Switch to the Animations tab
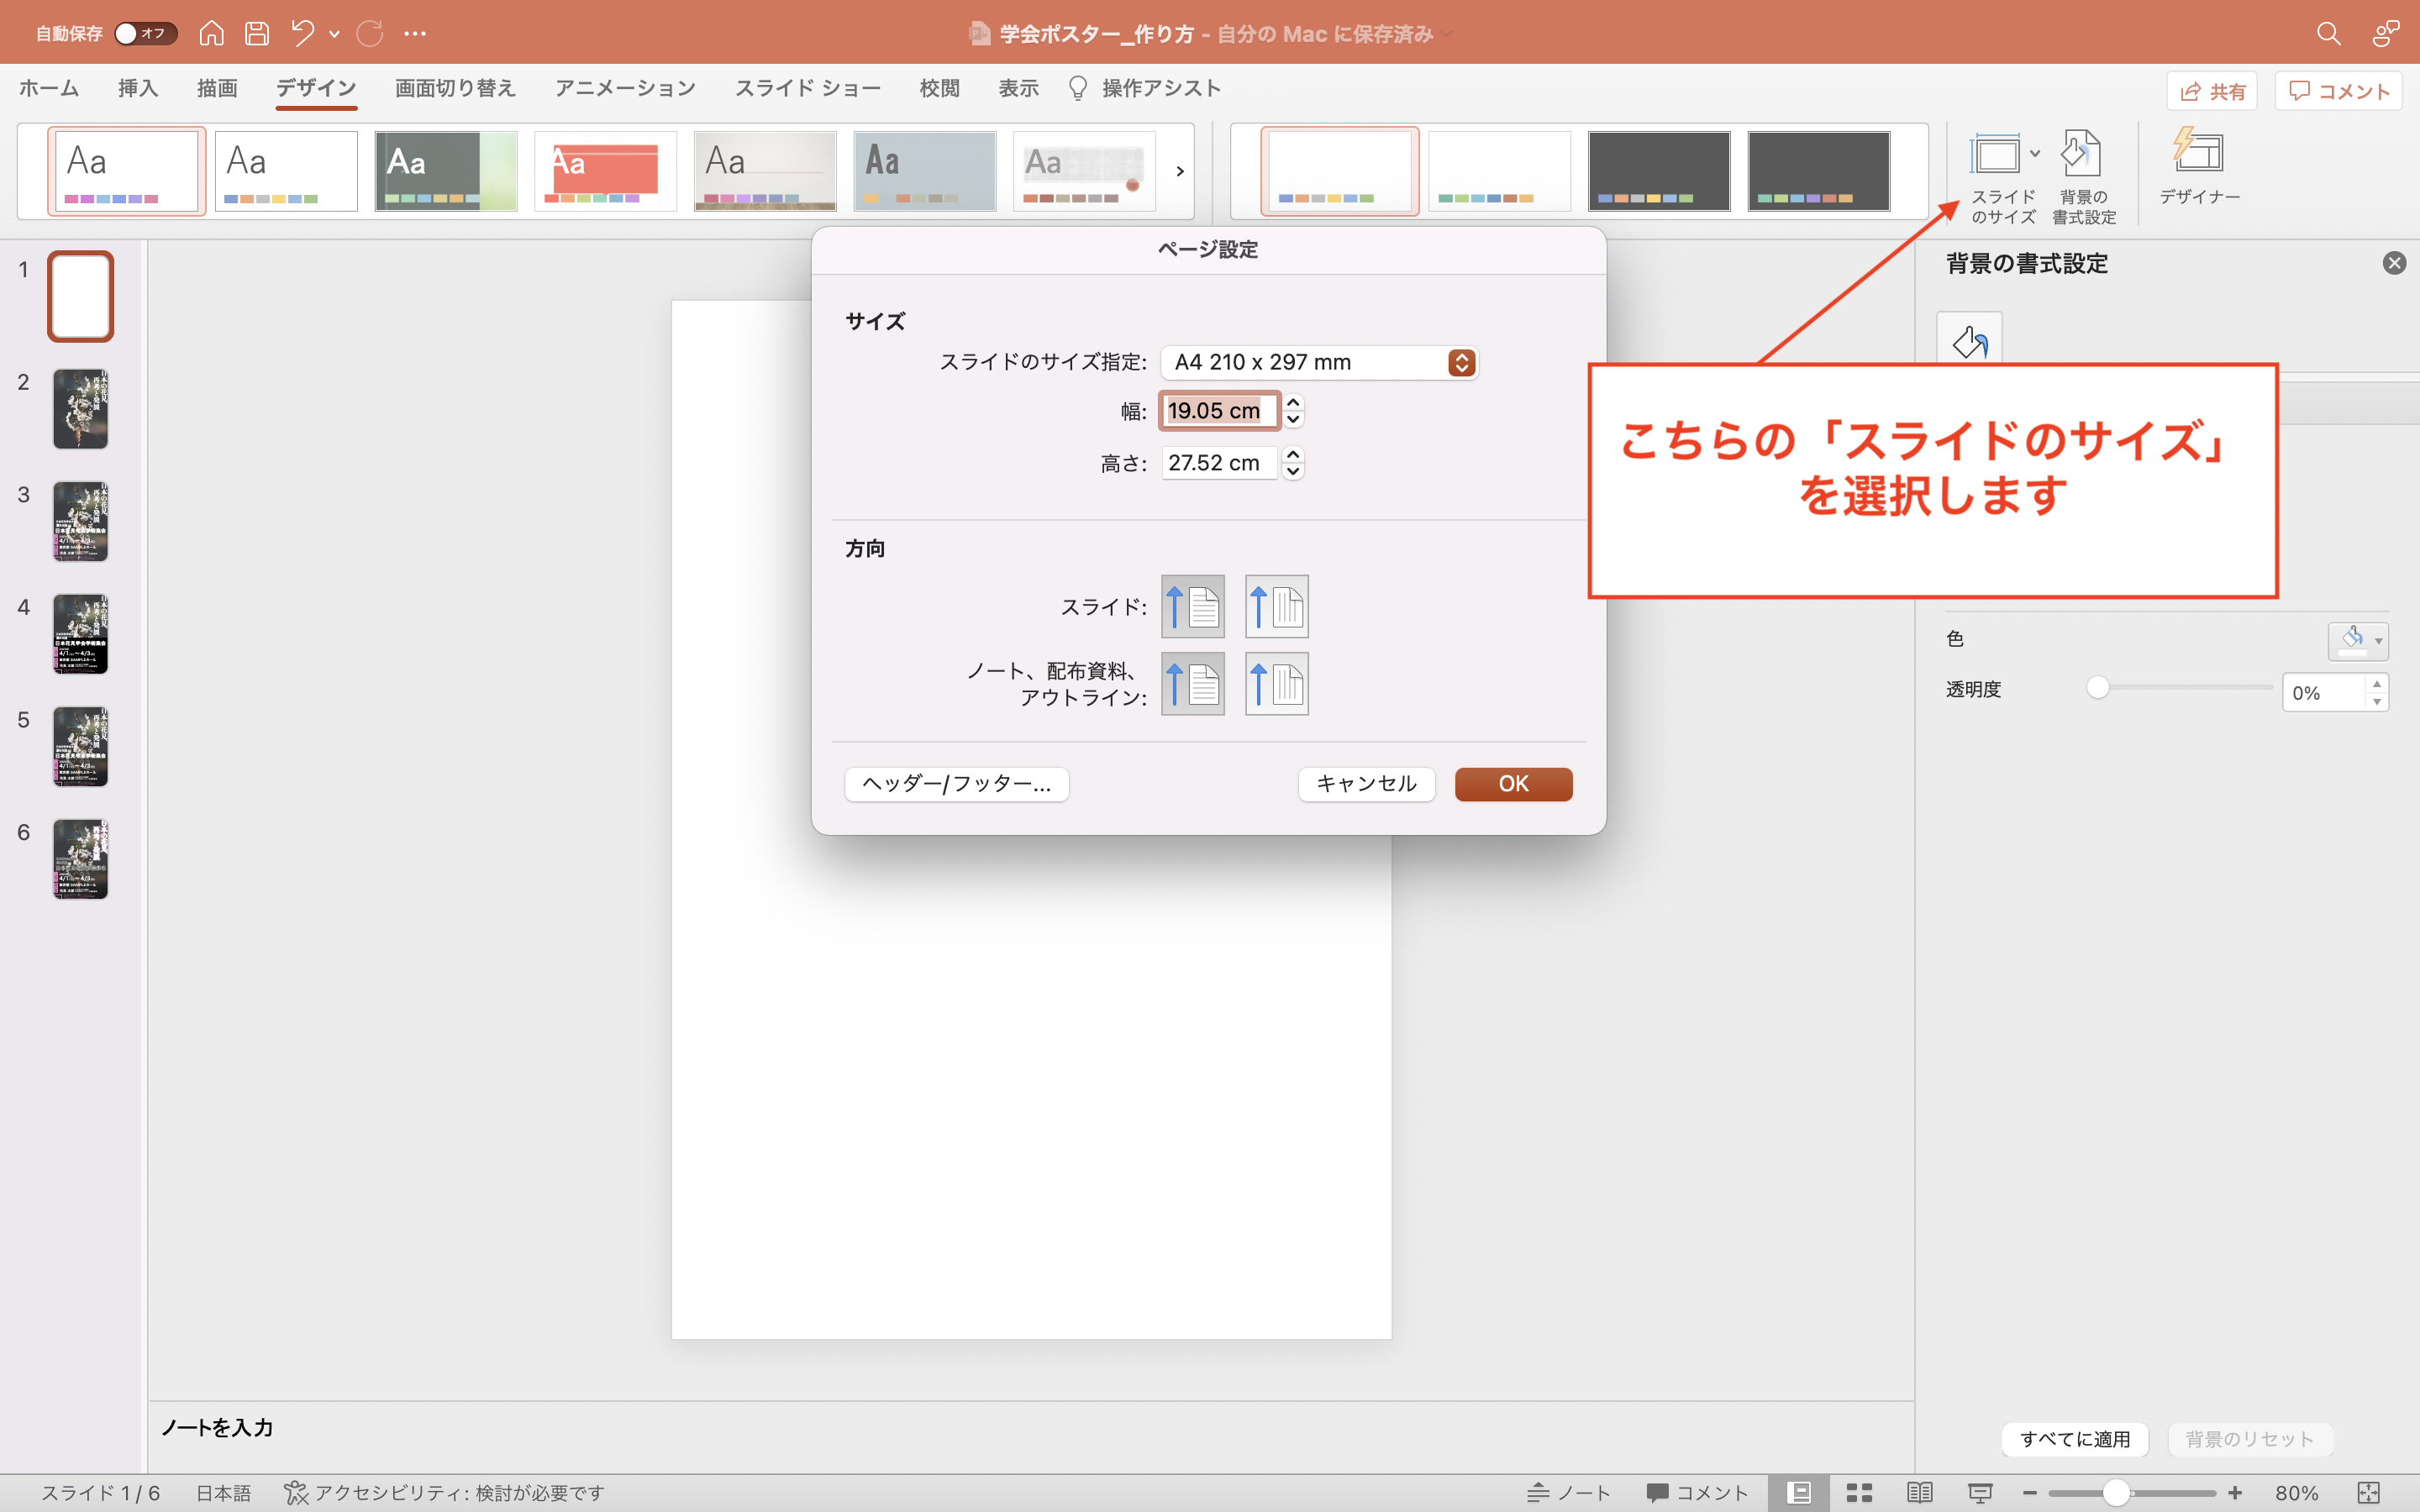2420x1512 pixels. coord(625,88)
